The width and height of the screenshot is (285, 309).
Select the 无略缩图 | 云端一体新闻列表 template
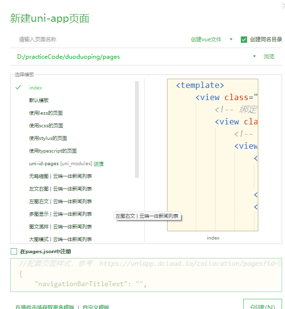point(60,176)
